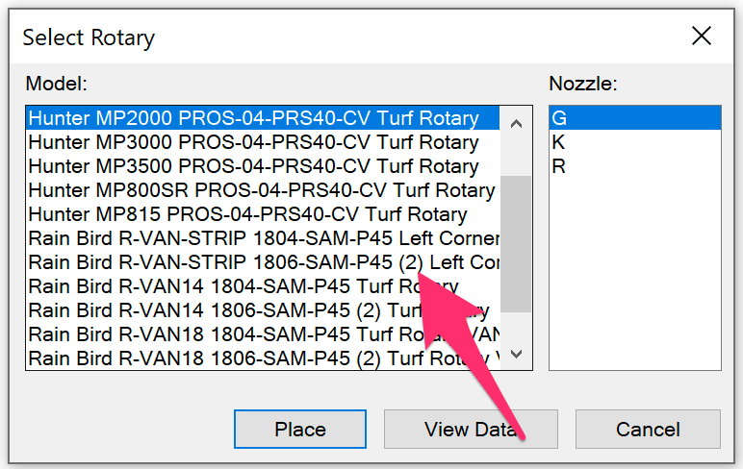
Task: Open View Data for the rotary
Action: (x=471, y=430)
